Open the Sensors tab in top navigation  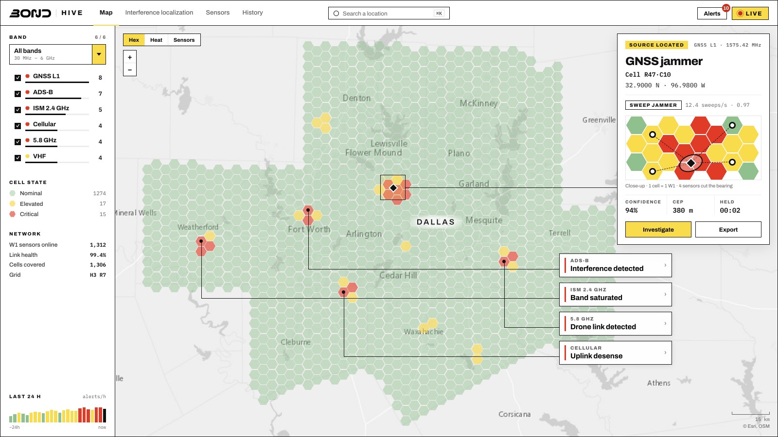click(x=217, y=13)
